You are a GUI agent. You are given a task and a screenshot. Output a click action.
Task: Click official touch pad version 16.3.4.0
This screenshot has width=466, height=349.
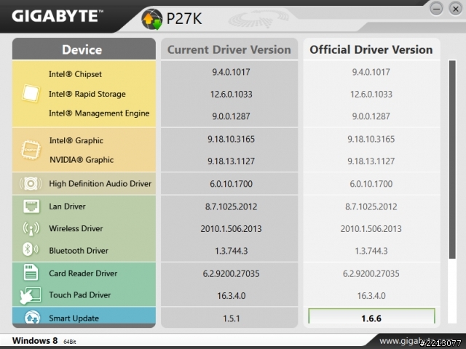coord(371,296)
